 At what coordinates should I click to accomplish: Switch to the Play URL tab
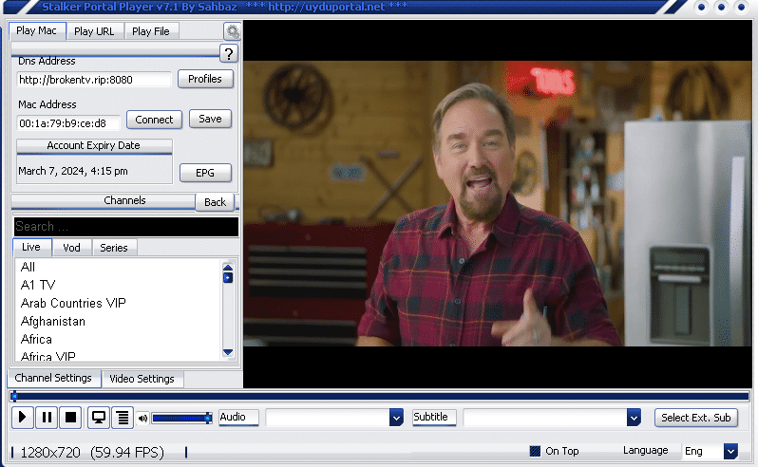94,31
